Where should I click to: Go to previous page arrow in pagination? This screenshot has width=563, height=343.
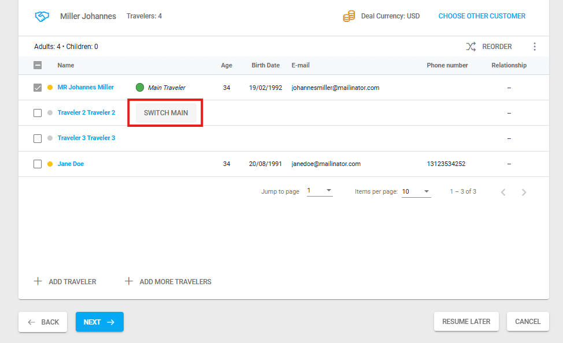[503, 192]
